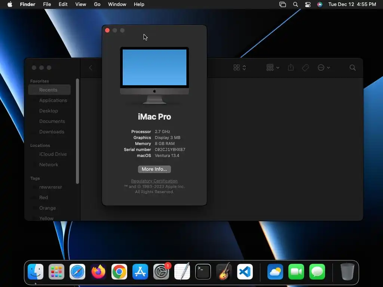Launch GarageBand from the Dock
This screenshot has height=287, width=383.
pos(224,272)
